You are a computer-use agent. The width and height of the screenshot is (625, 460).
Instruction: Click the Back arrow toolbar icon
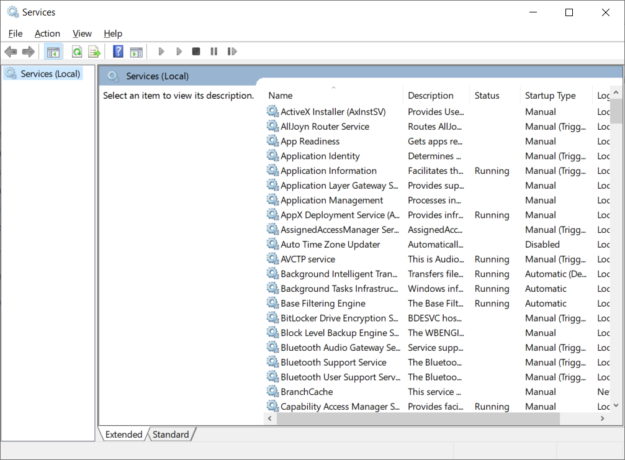click(x=11, y=52)
